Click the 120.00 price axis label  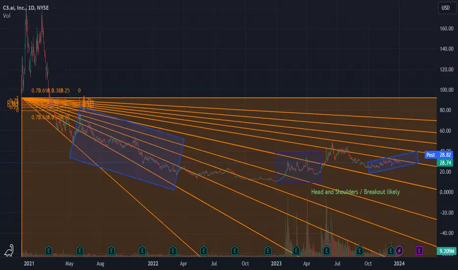[x=447, y=70]
